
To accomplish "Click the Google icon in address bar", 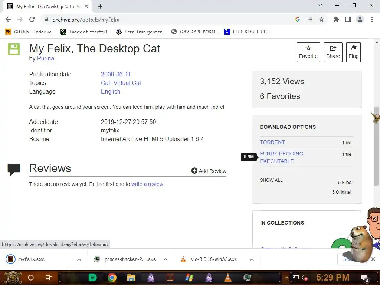I will coord(298,19).
